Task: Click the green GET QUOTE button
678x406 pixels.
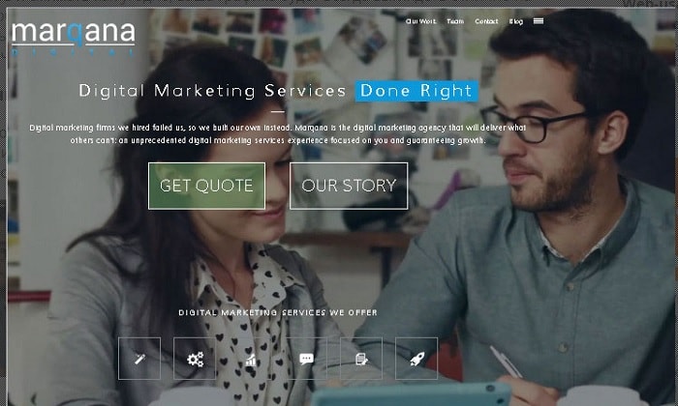Action: pos(206,186)
